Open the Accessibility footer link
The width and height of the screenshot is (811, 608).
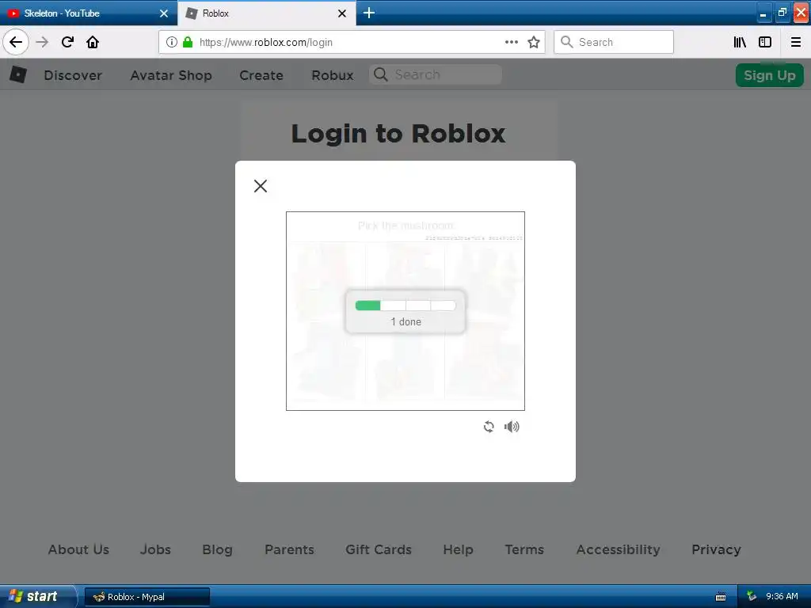(618, 549)
